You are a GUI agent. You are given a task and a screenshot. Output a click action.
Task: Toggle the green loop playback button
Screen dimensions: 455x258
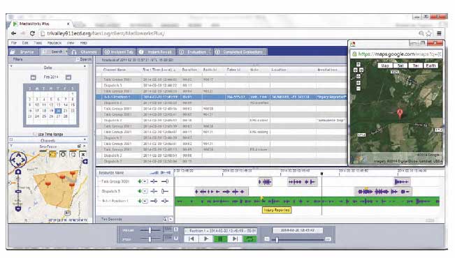(250, 239)
